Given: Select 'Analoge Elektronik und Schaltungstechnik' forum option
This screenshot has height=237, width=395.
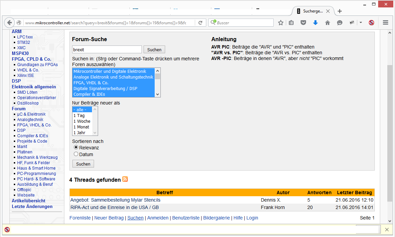Looking at the screenshot, I should click(x=113, y=77).
